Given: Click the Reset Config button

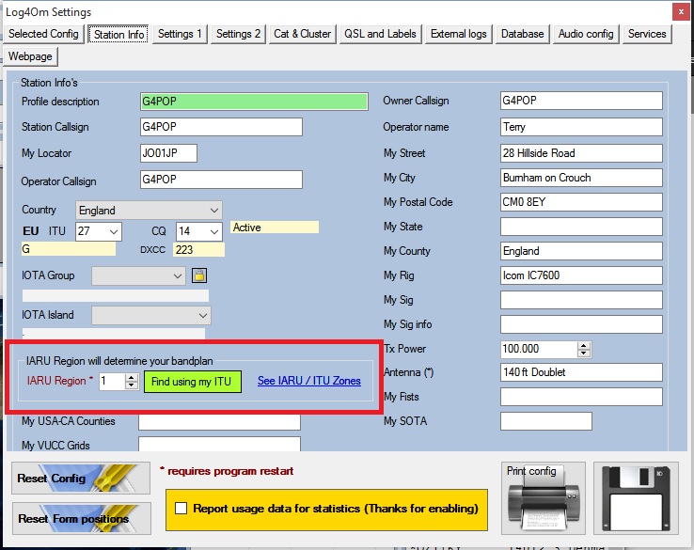Looking at the screenshot, I should [81, 478].
